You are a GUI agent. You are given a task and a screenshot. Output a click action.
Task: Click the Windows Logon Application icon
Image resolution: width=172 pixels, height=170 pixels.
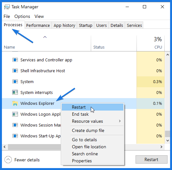pyautogui.click(x=15, y=114)
